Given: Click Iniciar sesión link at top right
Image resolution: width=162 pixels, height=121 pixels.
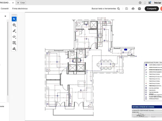Looking at the screenshot, I should [x=158, y=2].
